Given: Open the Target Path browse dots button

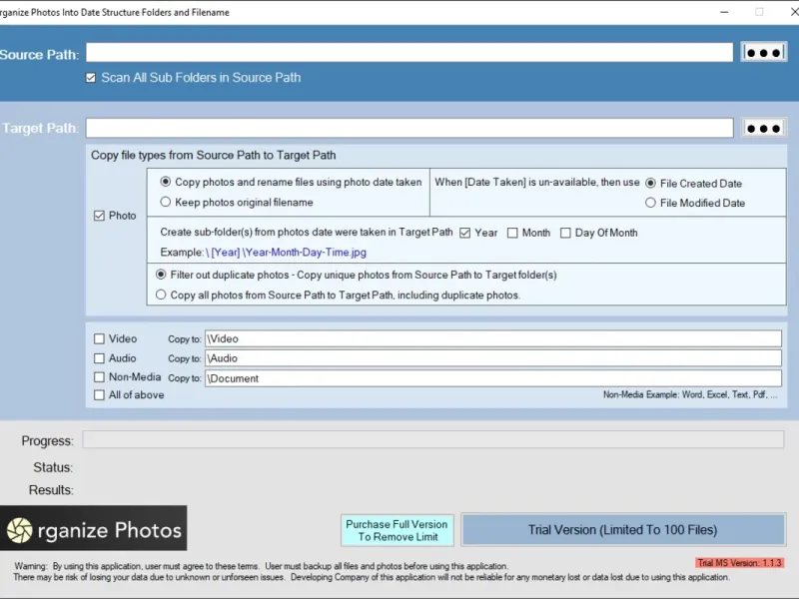Looking at the screenshot, I should click(763, 128).
